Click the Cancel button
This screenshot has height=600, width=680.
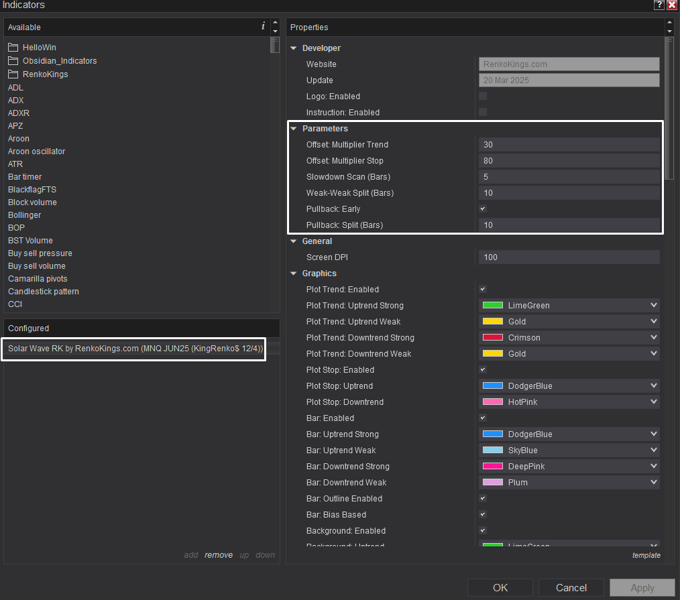571,588
